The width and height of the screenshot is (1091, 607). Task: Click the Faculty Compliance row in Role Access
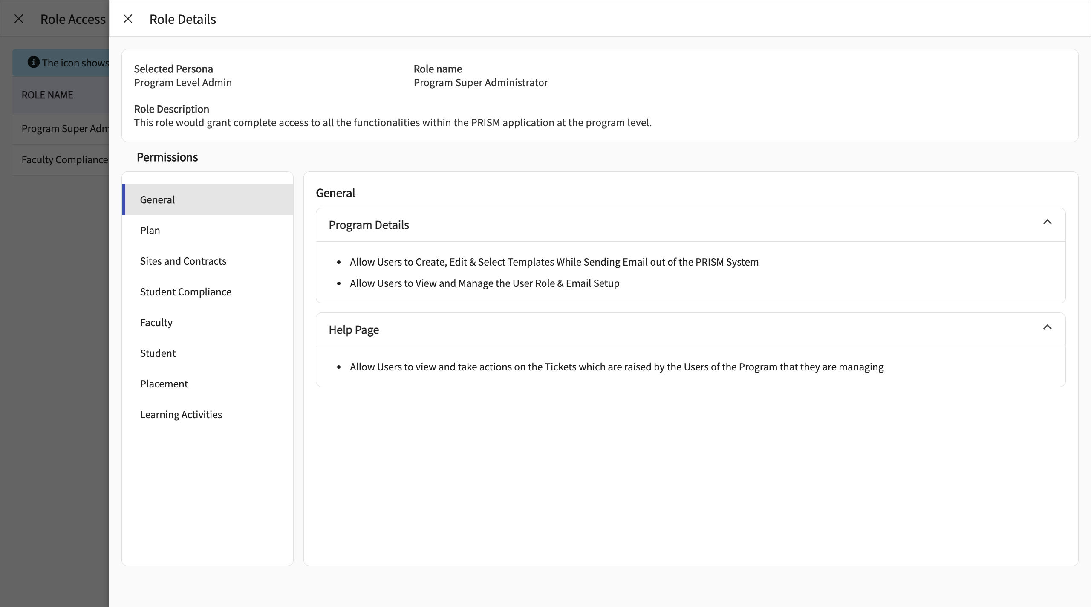pyautogui.click(x=61, y=160)
